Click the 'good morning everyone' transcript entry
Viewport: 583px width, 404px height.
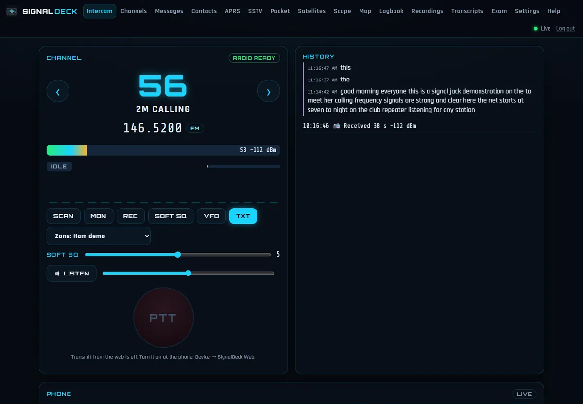click(420, 100)
